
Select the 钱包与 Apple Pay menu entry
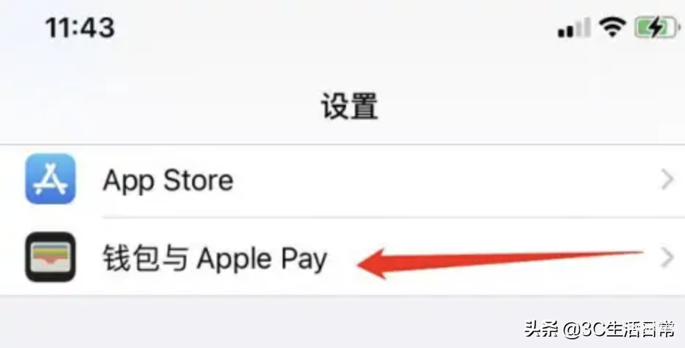pyautogui.click(x=342, y=257)
